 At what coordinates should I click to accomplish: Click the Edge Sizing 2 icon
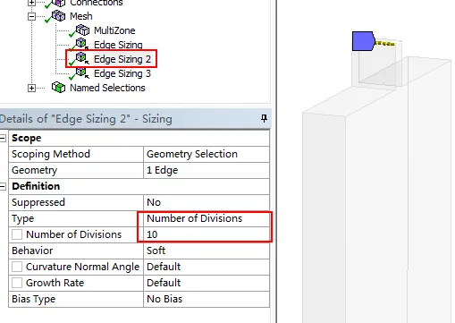82,58
